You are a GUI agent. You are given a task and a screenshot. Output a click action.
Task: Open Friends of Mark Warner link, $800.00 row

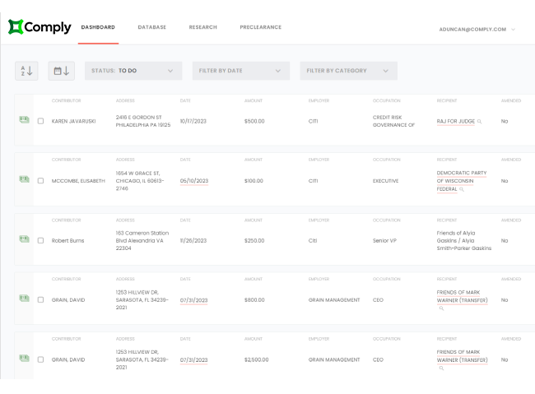pyautogui.click(x=462, y=296)
